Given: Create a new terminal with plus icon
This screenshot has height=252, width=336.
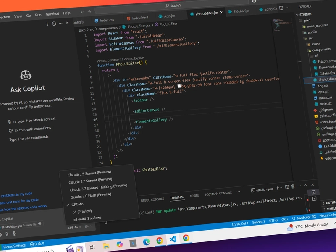Looking at the screenshot, I should pyautogui.click(x=277, y=188).
